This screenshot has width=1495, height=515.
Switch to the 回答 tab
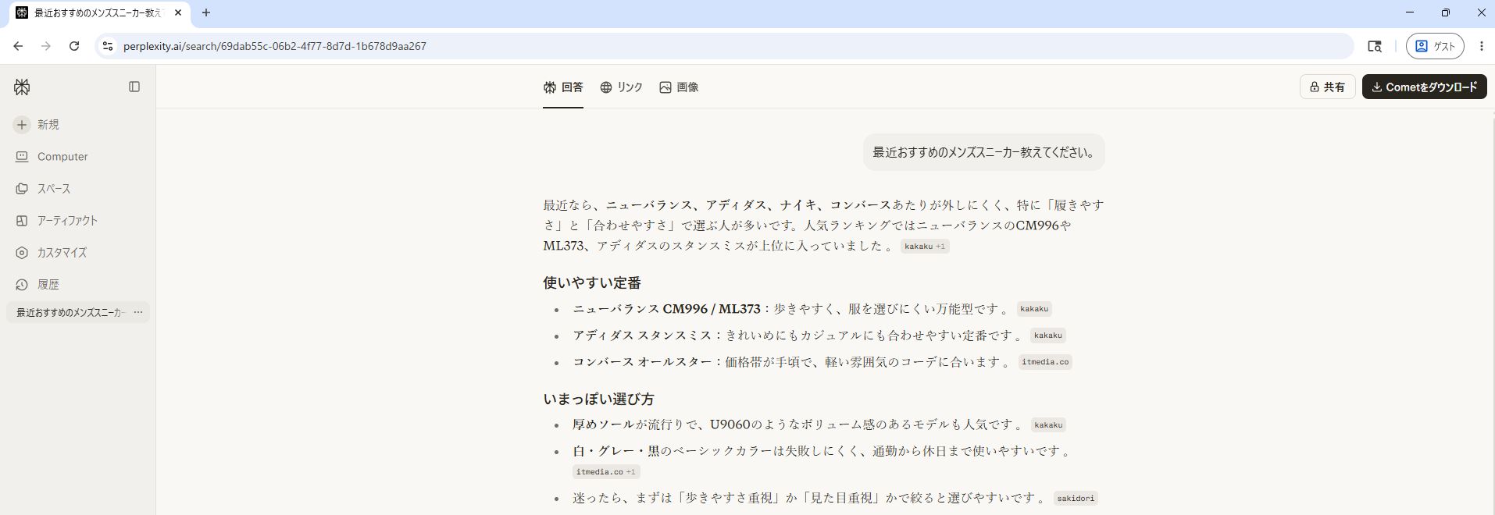(x=563, y=87)
